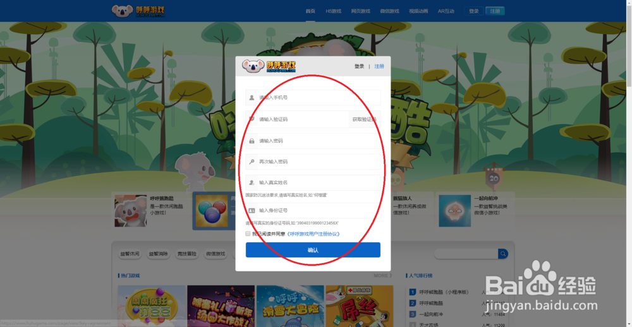Click the koala logo in registration dialog
632x327 pixels.
(x=269, y=66)
